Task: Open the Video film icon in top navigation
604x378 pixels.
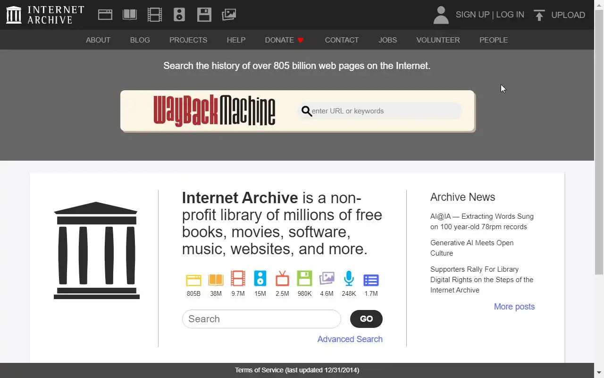Action: 155,15
